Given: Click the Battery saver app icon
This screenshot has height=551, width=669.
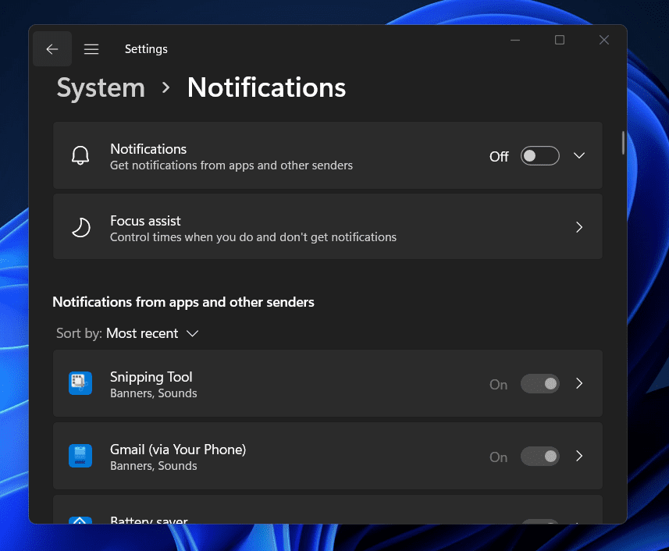Looking at the screenshot, I should [80, 521].
